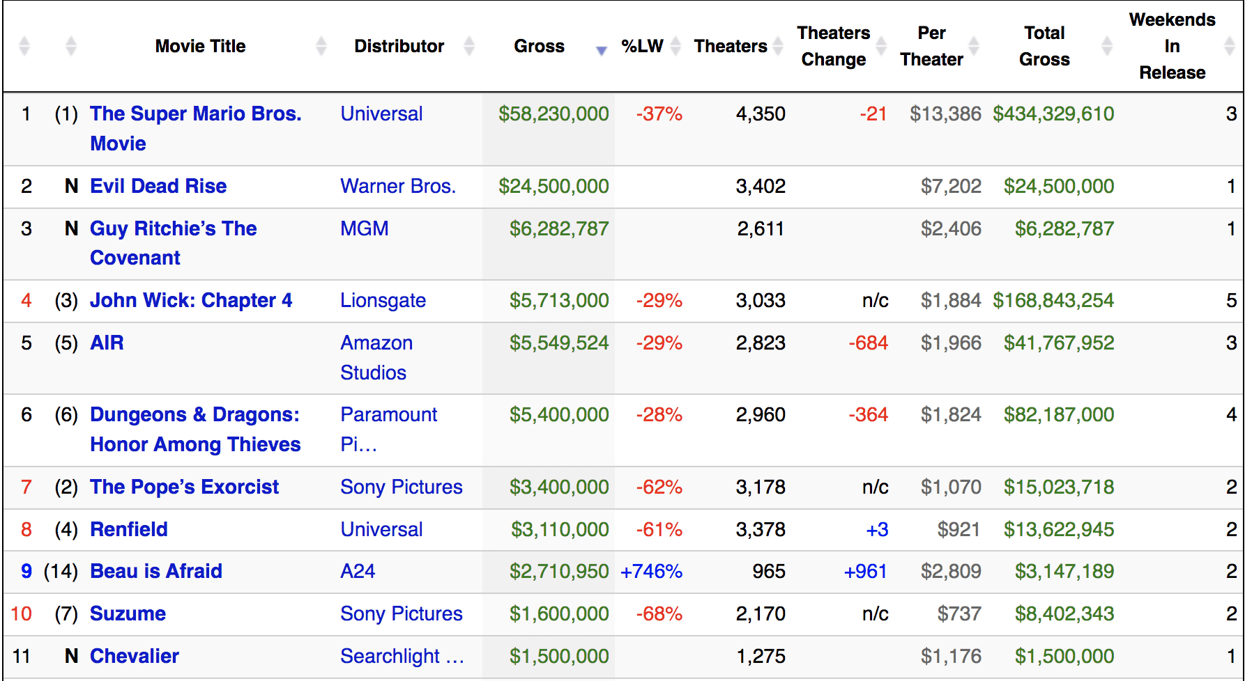Select the 1,275 theaters count for Chevalier
This screenshot has width=1245, height=681.
coord(761,656)
